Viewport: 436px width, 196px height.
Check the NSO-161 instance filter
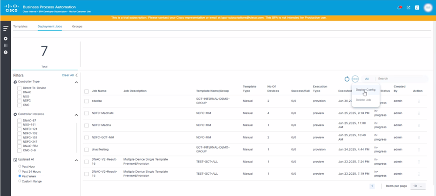[20, 125]
